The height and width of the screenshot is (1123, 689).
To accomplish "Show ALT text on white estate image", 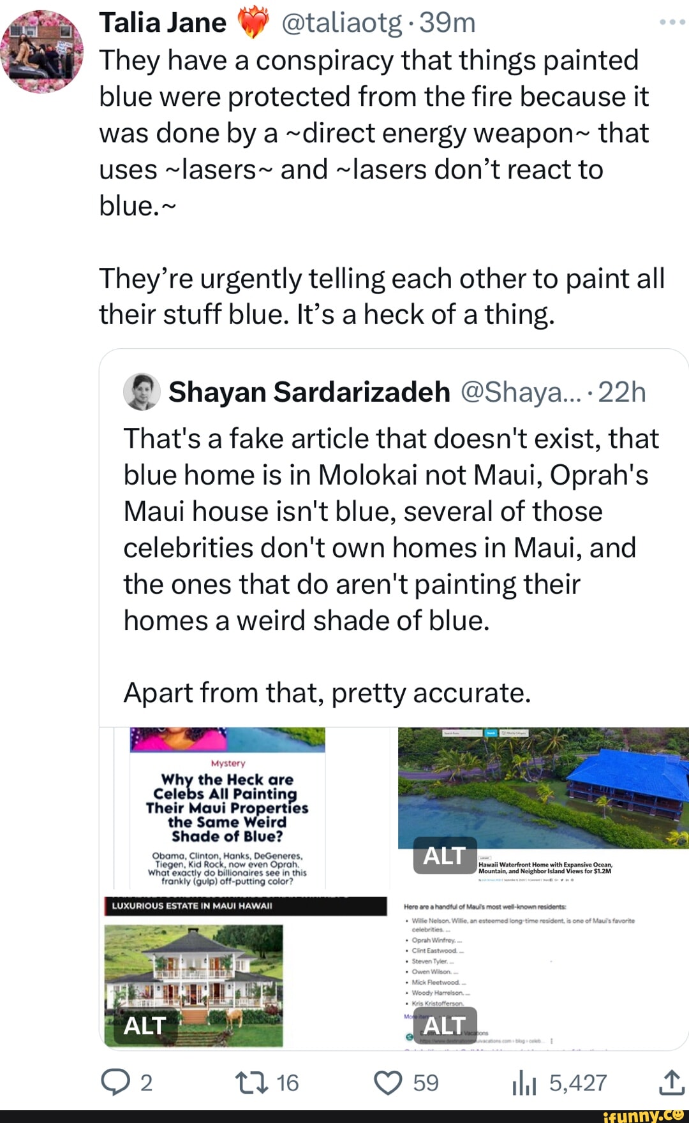I will 145,1026.
